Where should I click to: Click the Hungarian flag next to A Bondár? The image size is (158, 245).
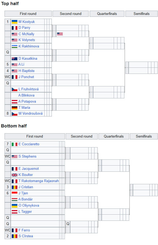coord(14,199)
